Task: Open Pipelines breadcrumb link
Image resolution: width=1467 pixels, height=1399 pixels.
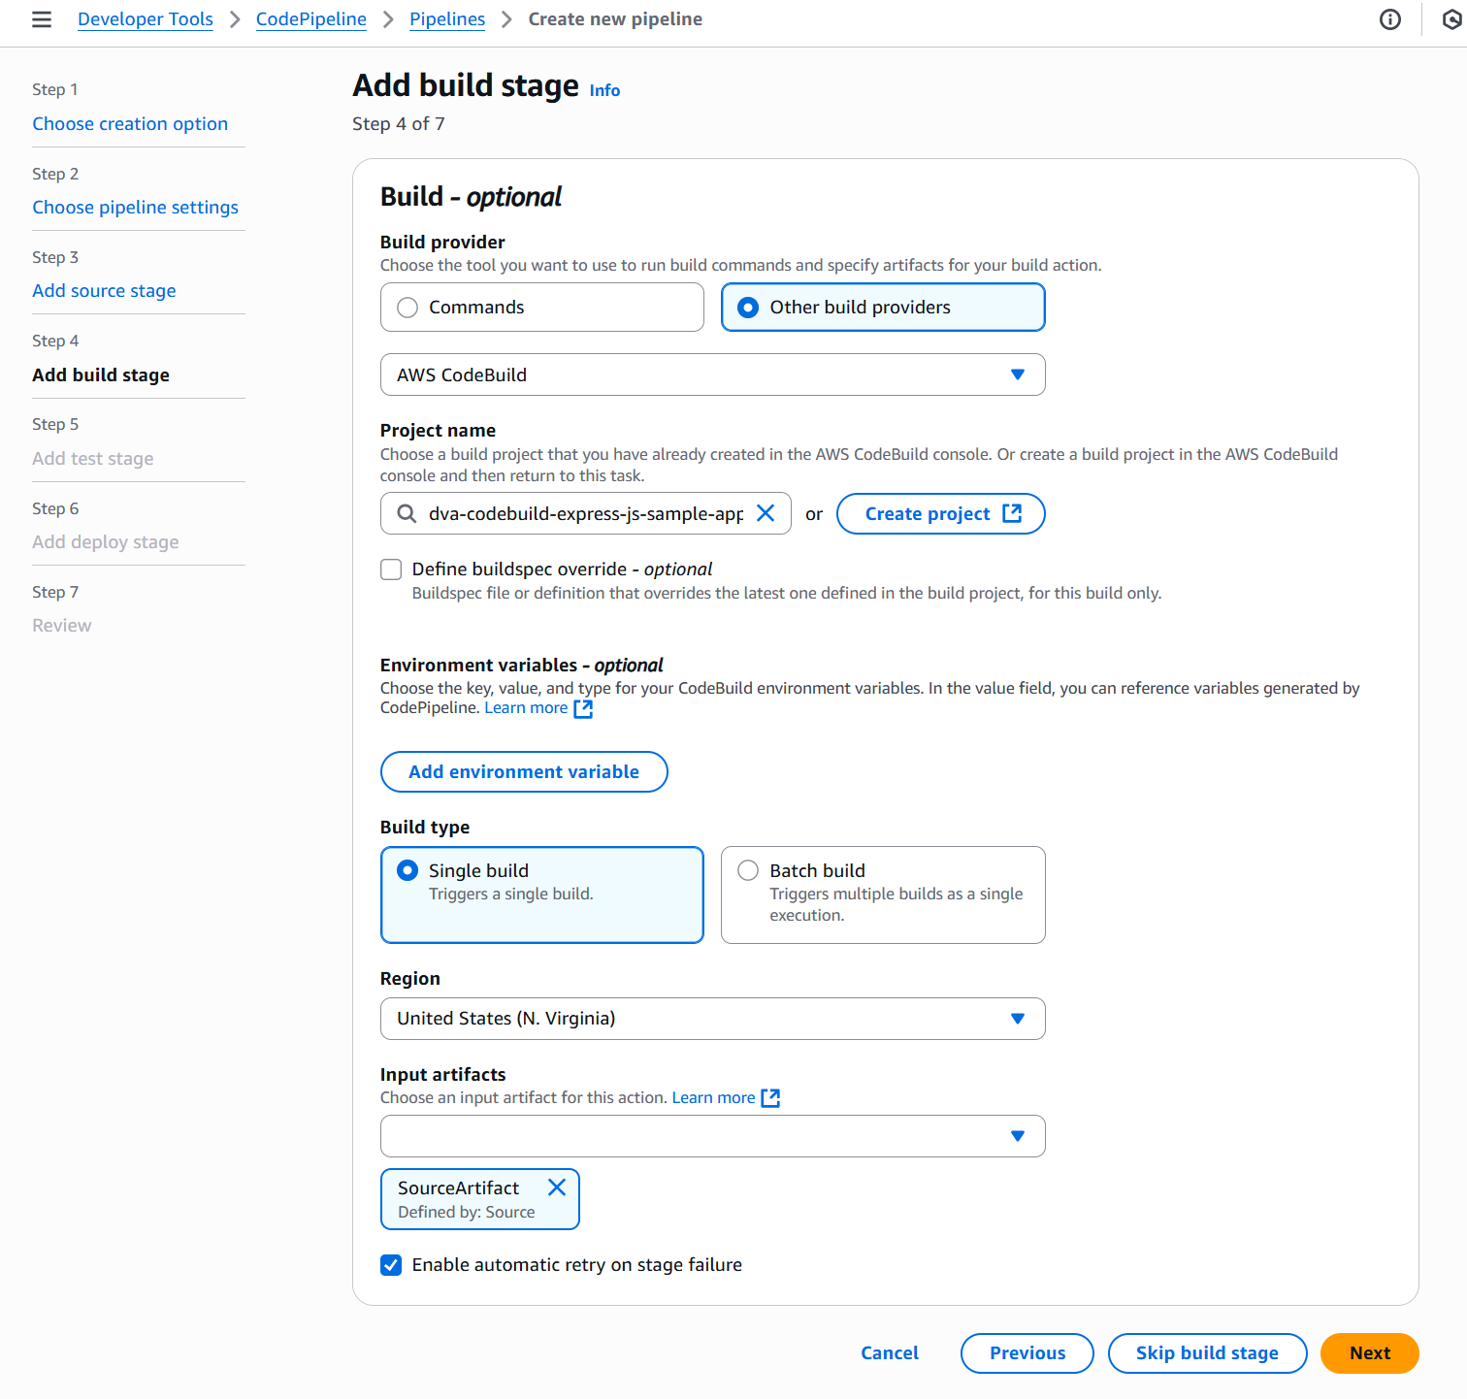Action: point(447,19)
